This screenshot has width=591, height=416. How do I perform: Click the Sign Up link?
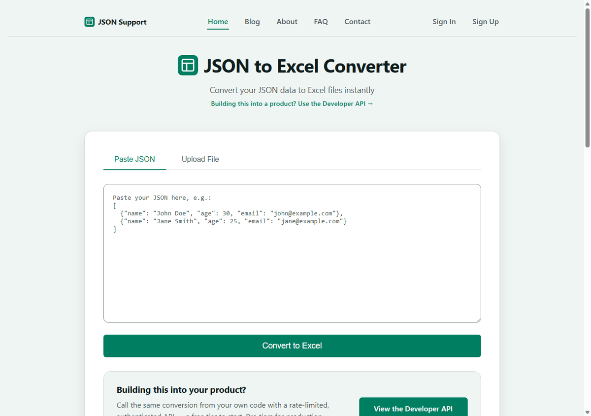coord(485,22)
